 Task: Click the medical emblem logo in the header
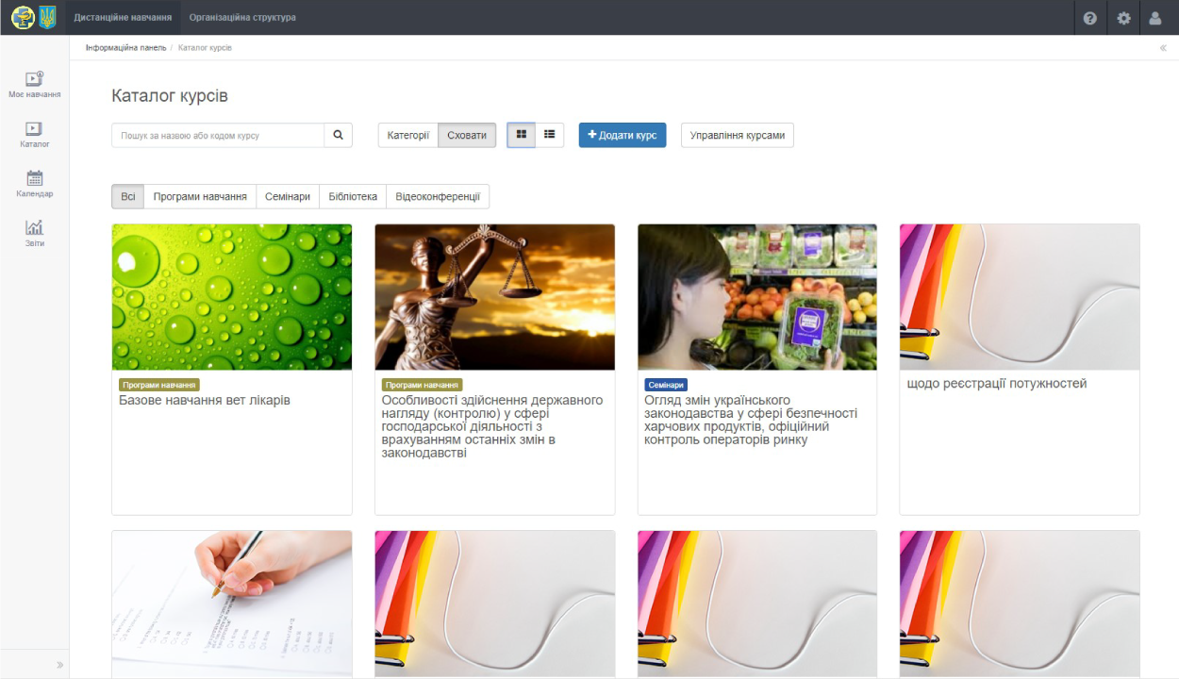[23, 17]
